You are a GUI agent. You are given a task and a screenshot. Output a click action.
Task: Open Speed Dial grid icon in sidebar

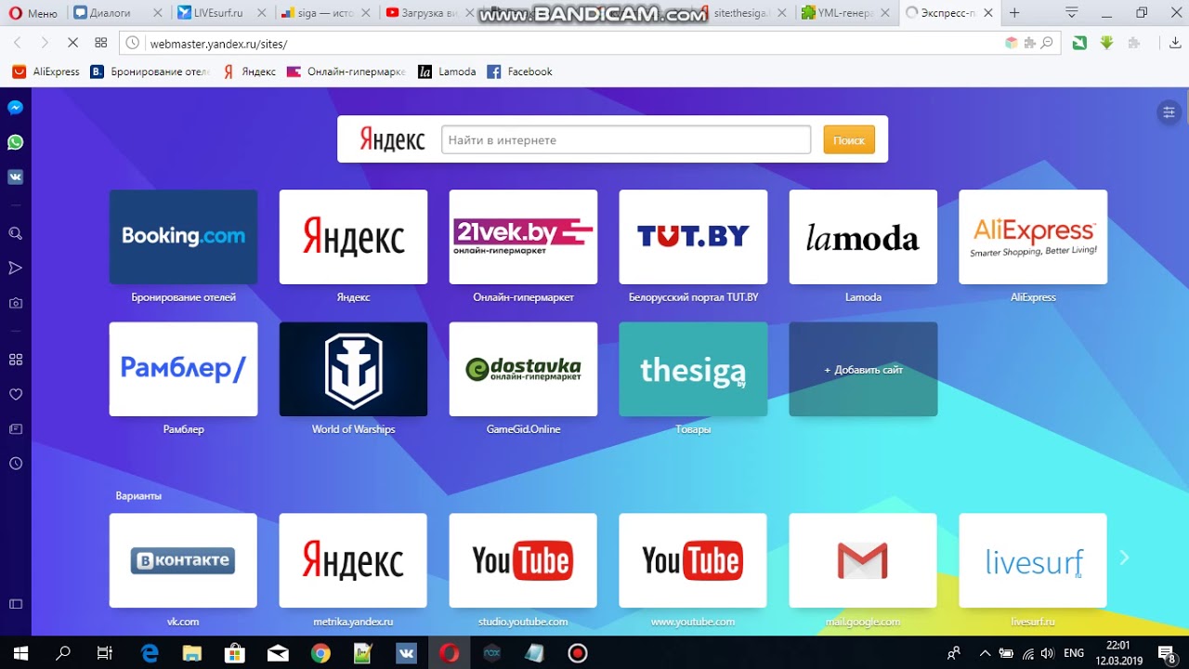click(x=15, y=360)
